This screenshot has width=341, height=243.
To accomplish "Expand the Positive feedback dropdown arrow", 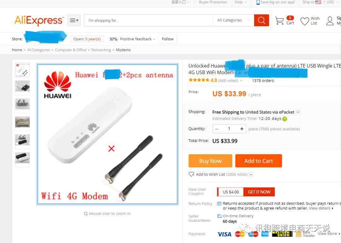I will point(154,39).
